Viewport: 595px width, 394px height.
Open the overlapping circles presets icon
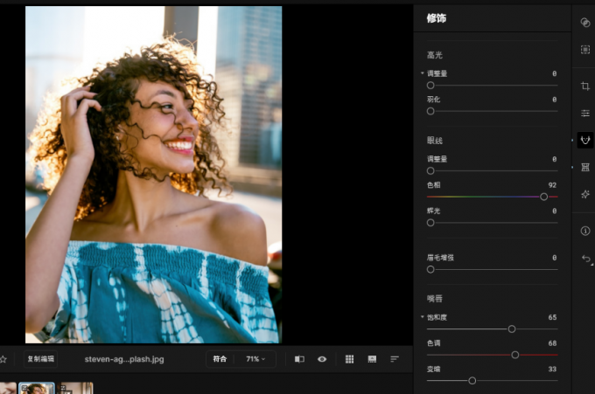point(585,23)
